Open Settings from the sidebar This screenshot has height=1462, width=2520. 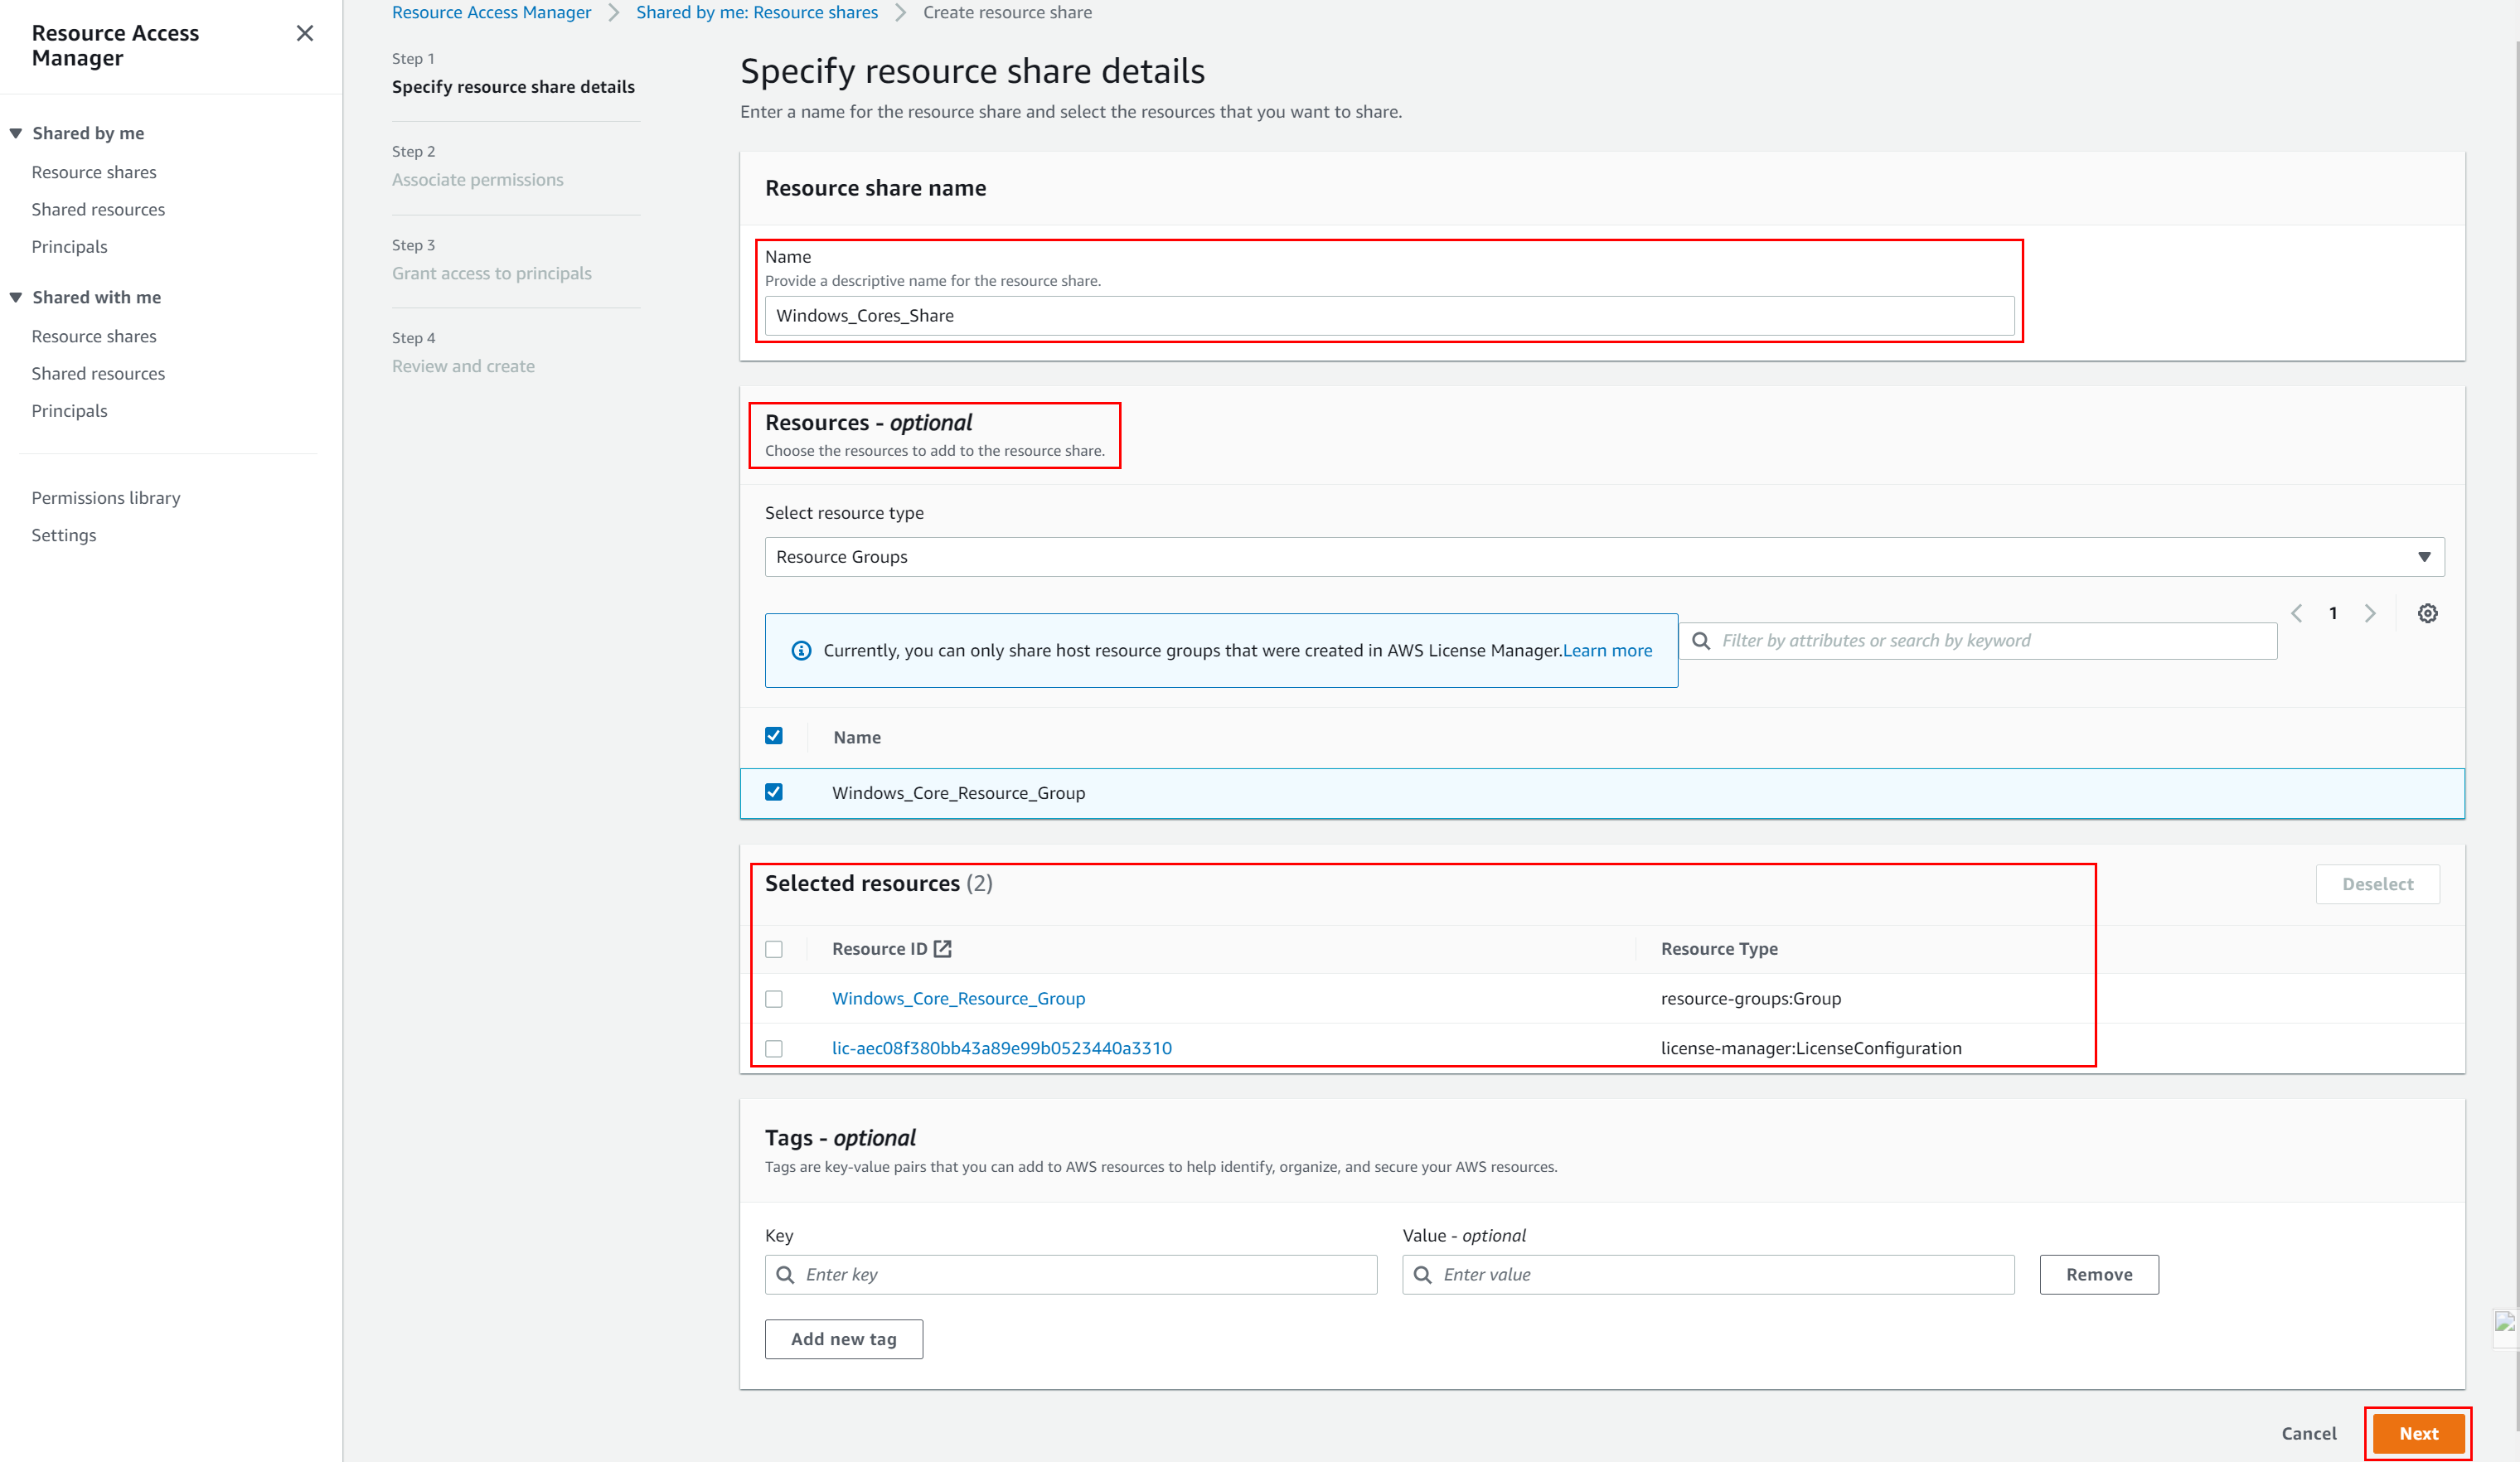coord(63,535)
